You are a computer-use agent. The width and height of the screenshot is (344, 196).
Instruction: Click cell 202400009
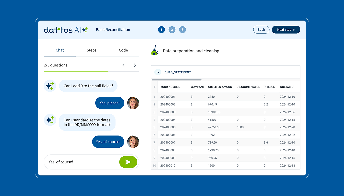[x=168, y=158]
